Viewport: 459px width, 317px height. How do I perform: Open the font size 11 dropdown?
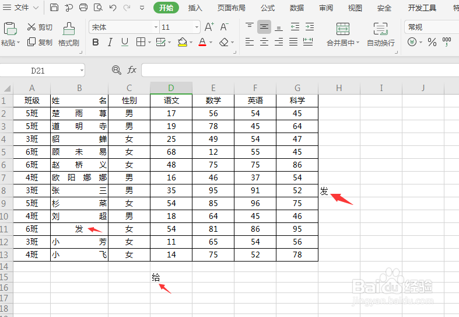[x=197, y=27]
